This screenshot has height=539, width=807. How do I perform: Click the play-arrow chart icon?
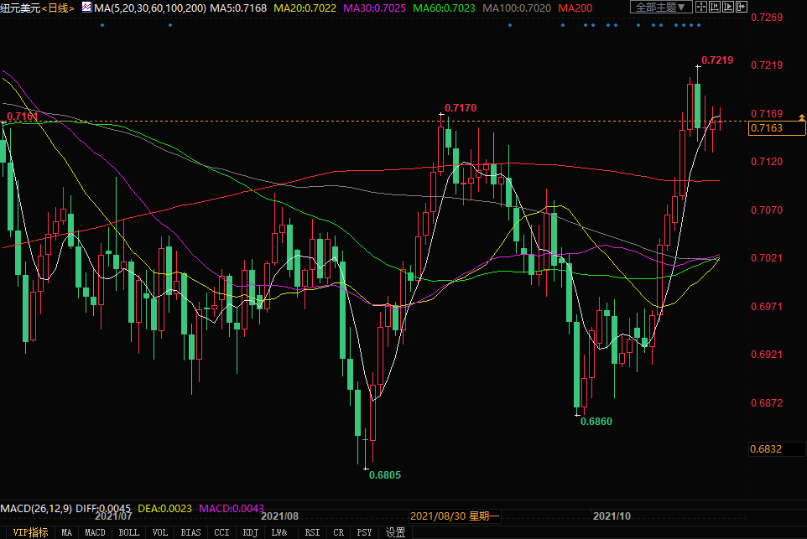[x=730, y=8]
